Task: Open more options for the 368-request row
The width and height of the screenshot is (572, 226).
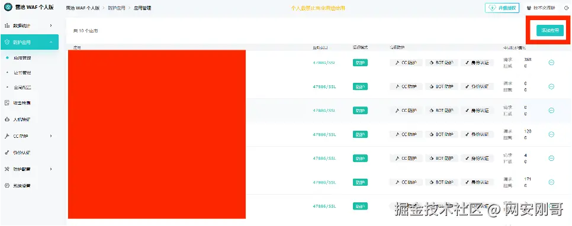Action: click(x=551, y=63)
